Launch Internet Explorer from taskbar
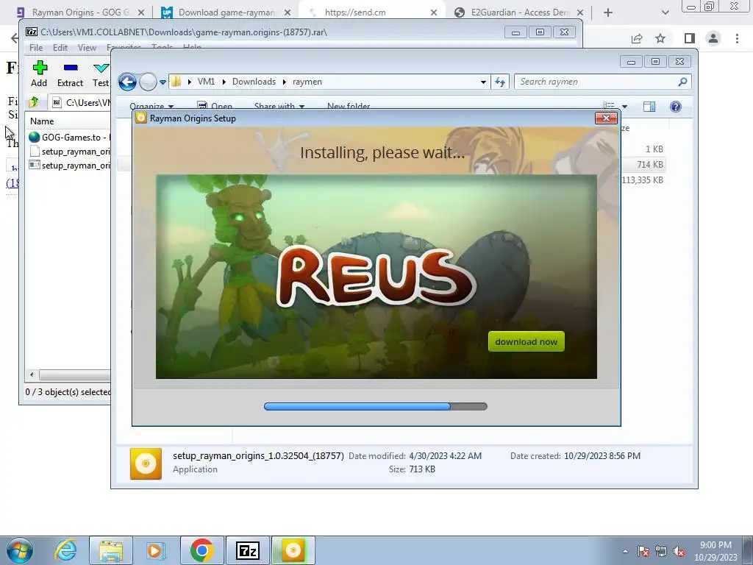 tap(65, 550)
